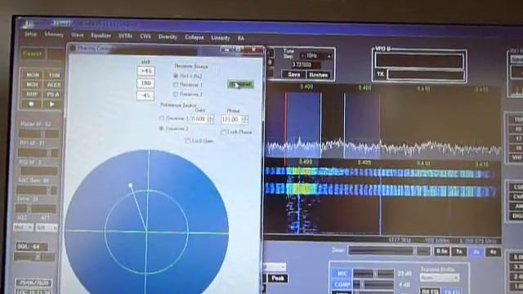523x294 pixels.
Task: Open the RA menu
Action: [241, 38]
